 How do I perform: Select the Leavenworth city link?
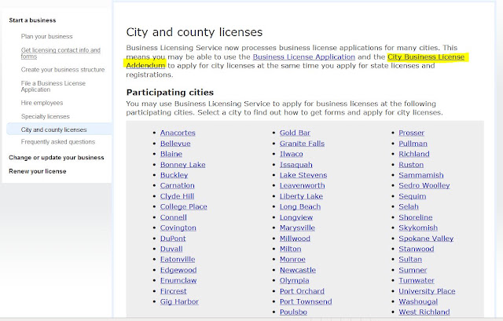point(302,186)
